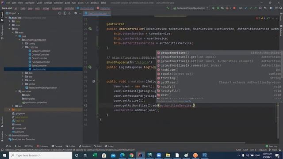
Task: Open the Event Log in status bar
Action: click(x=271, y=146)
